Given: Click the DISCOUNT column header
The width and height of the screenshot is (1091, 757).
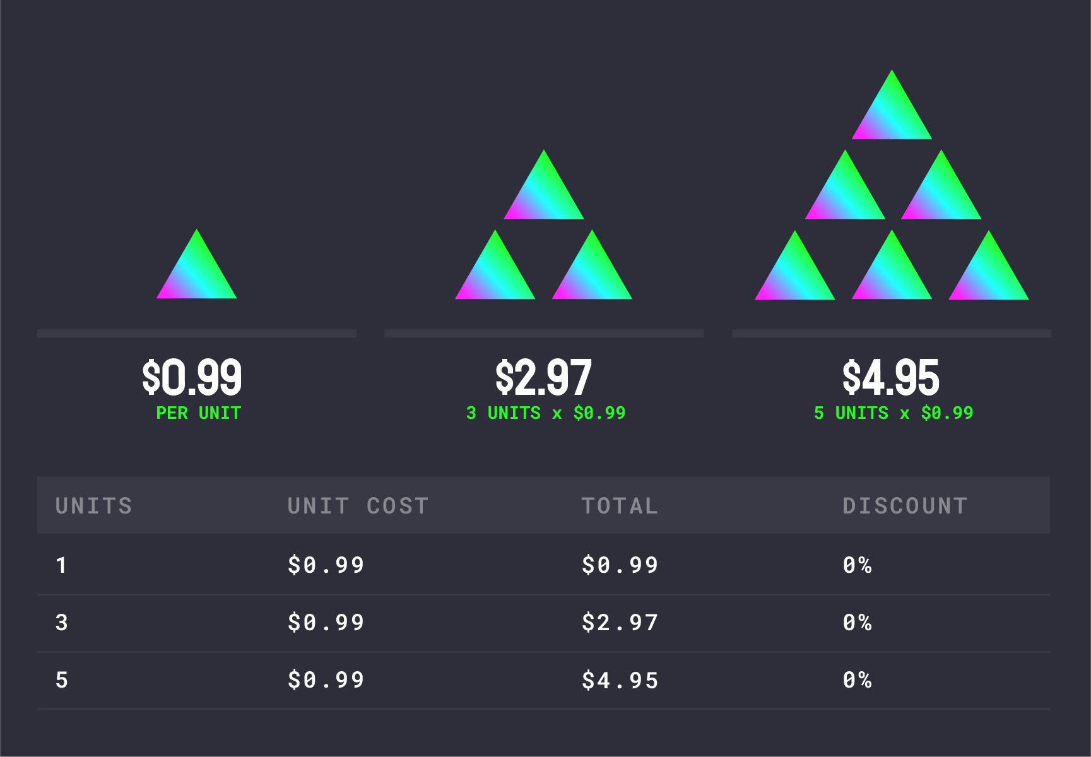Looking at the screenshot, I should [905, 506].
